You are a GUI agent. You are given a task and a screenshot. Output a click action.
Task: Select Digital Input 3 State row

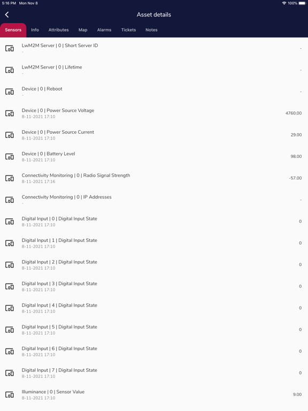pos(154,286)
